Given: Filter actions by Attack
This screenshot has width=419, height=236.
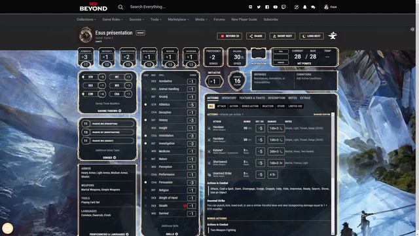Looking at the screenshot, I should (x=221, y=106).
